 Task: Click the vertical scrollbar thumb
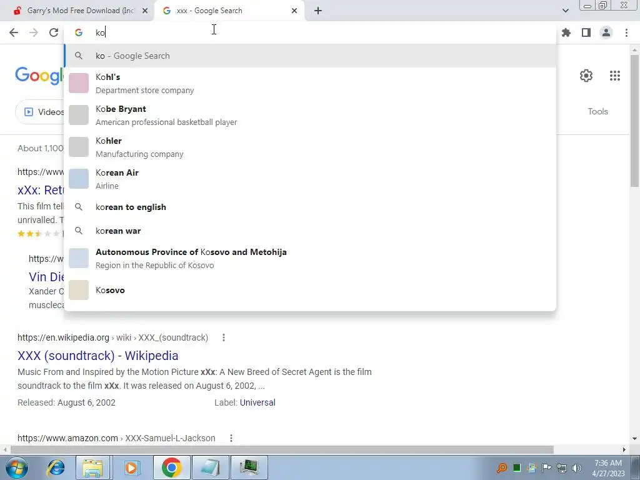tap(634, 121)
